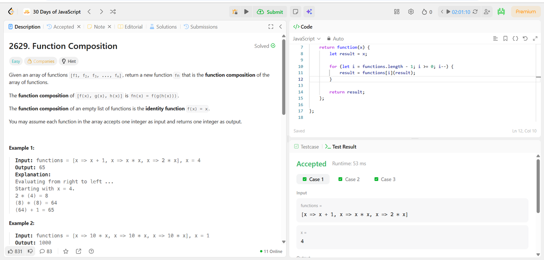Click the Solved status badge
544x260 pixels.
tap(265, 46)
